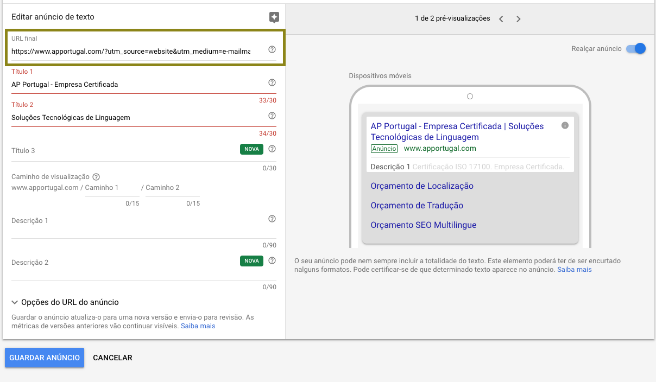This screenshot has width=656, height=382.
Task: Toggle the Realçar anúncio switch
Action: pyautogui.click(x=636, y=48)
